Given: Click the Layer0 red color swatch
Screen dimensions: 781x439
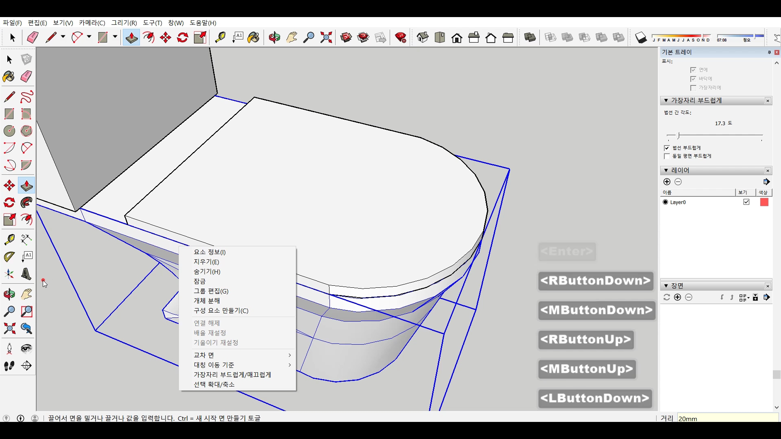Looking at the screenshot, I should point(764,202).
